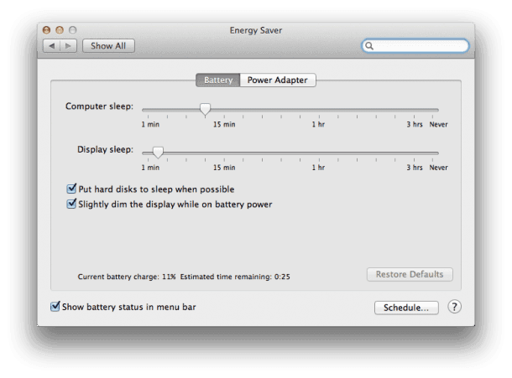Click 1 min label under Computer sleep slider

[150, 125]
